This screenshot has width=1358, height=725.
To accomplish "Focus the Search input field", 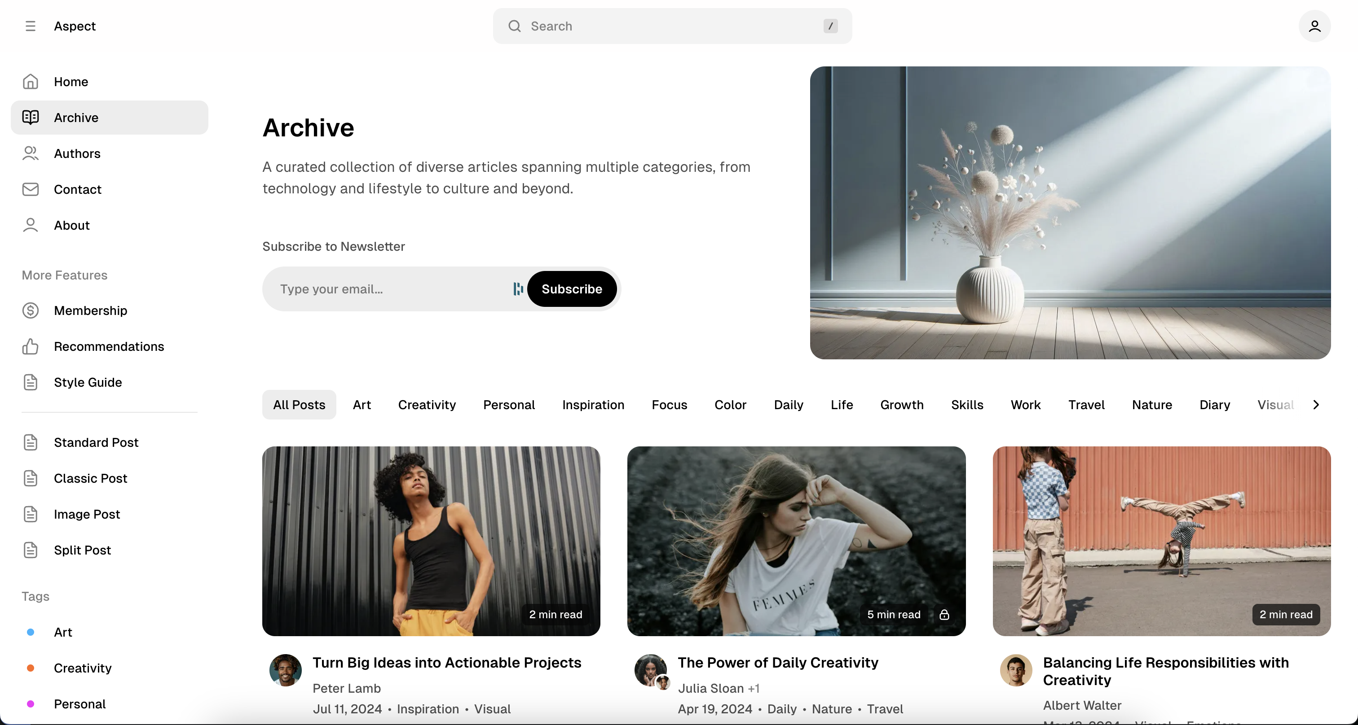I will click(672, 26).
